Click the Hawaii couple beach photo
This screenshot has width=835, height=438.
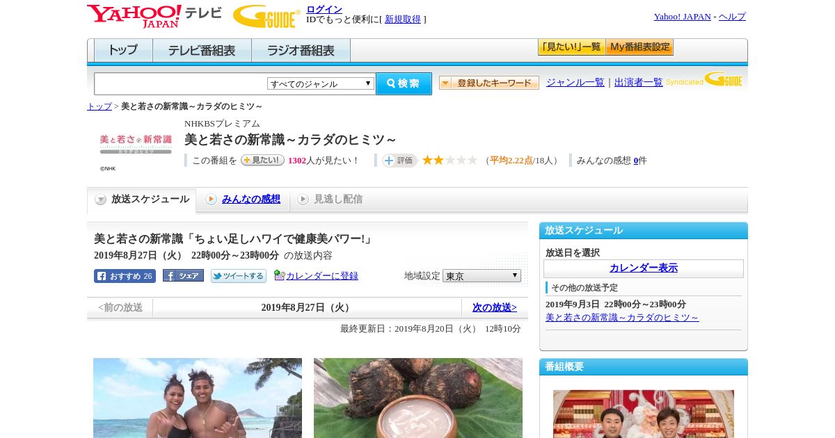point(198,398)
